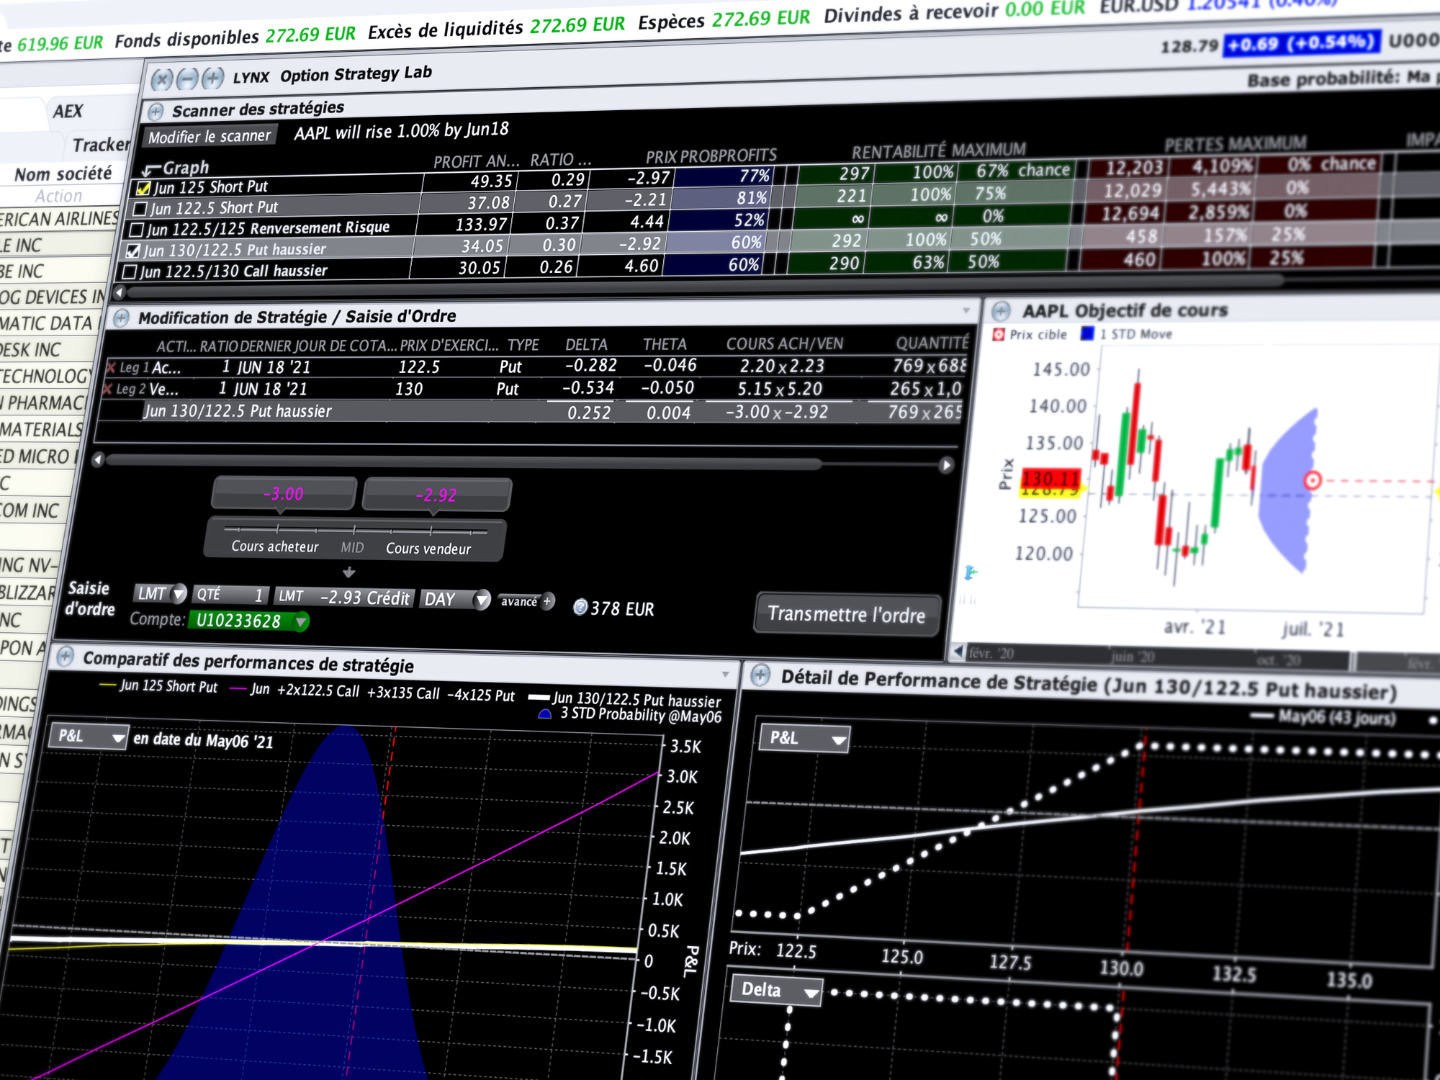Toggle the Prix cible legend marker
The height and width of the screenshot is (1080, 1440).
(x=999, y=335)
